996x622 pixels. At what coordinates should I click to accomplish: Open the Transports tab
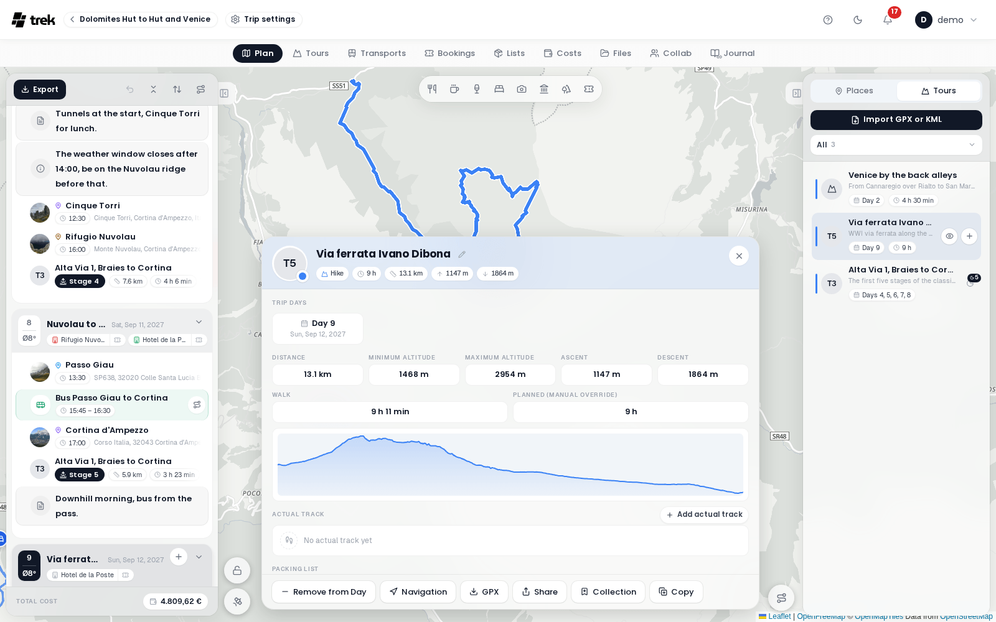point(377,53)
